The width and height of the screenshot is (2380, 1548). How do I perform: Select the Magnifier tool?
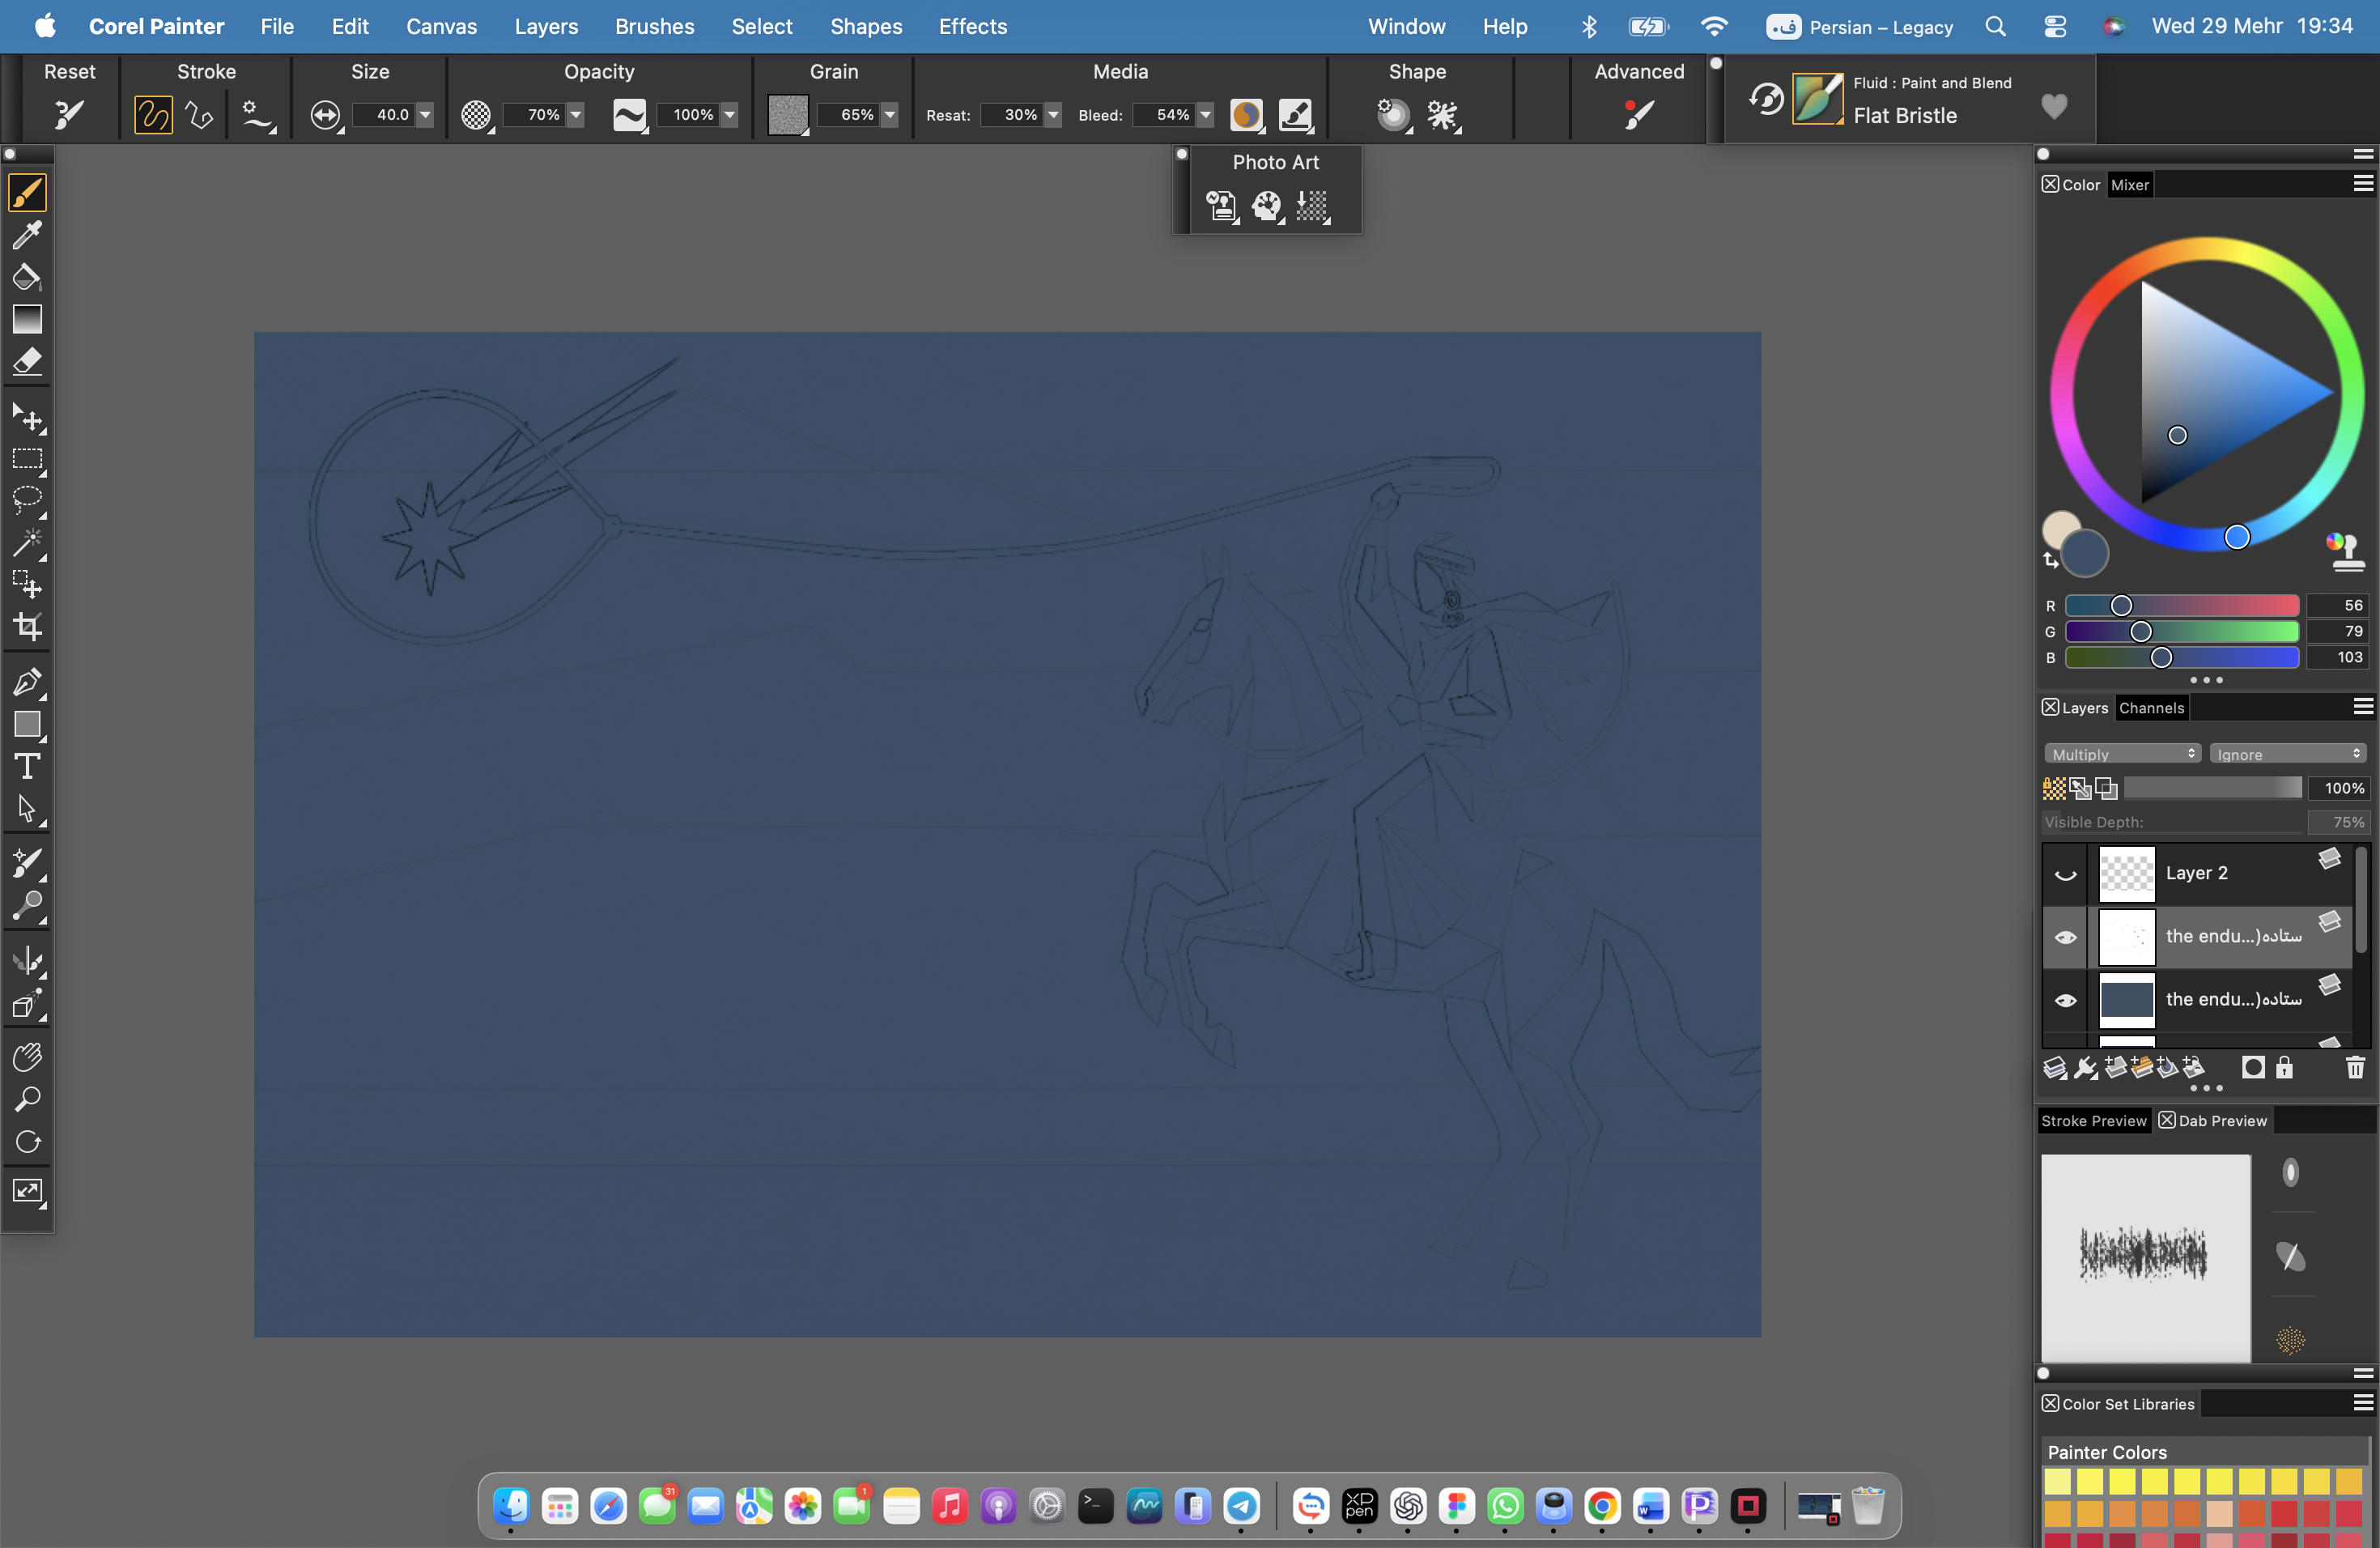click(x=27, y=1099)
